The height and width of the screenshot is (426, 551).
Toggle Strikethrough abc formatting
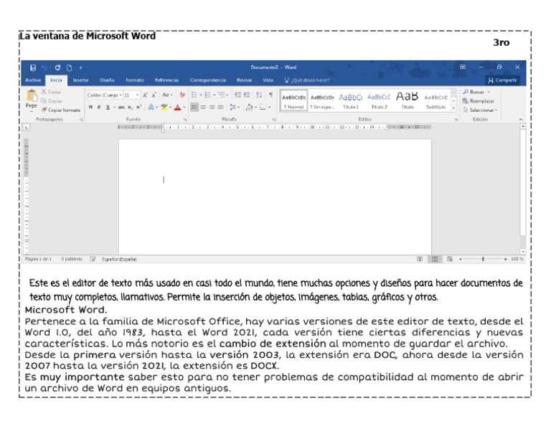tap(121, 107)
